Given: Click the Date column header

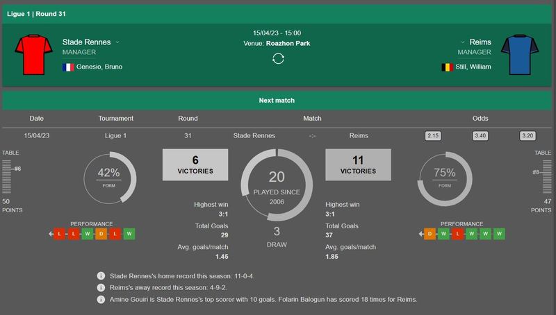Looking at the screenshot, I should click(37, 118).
